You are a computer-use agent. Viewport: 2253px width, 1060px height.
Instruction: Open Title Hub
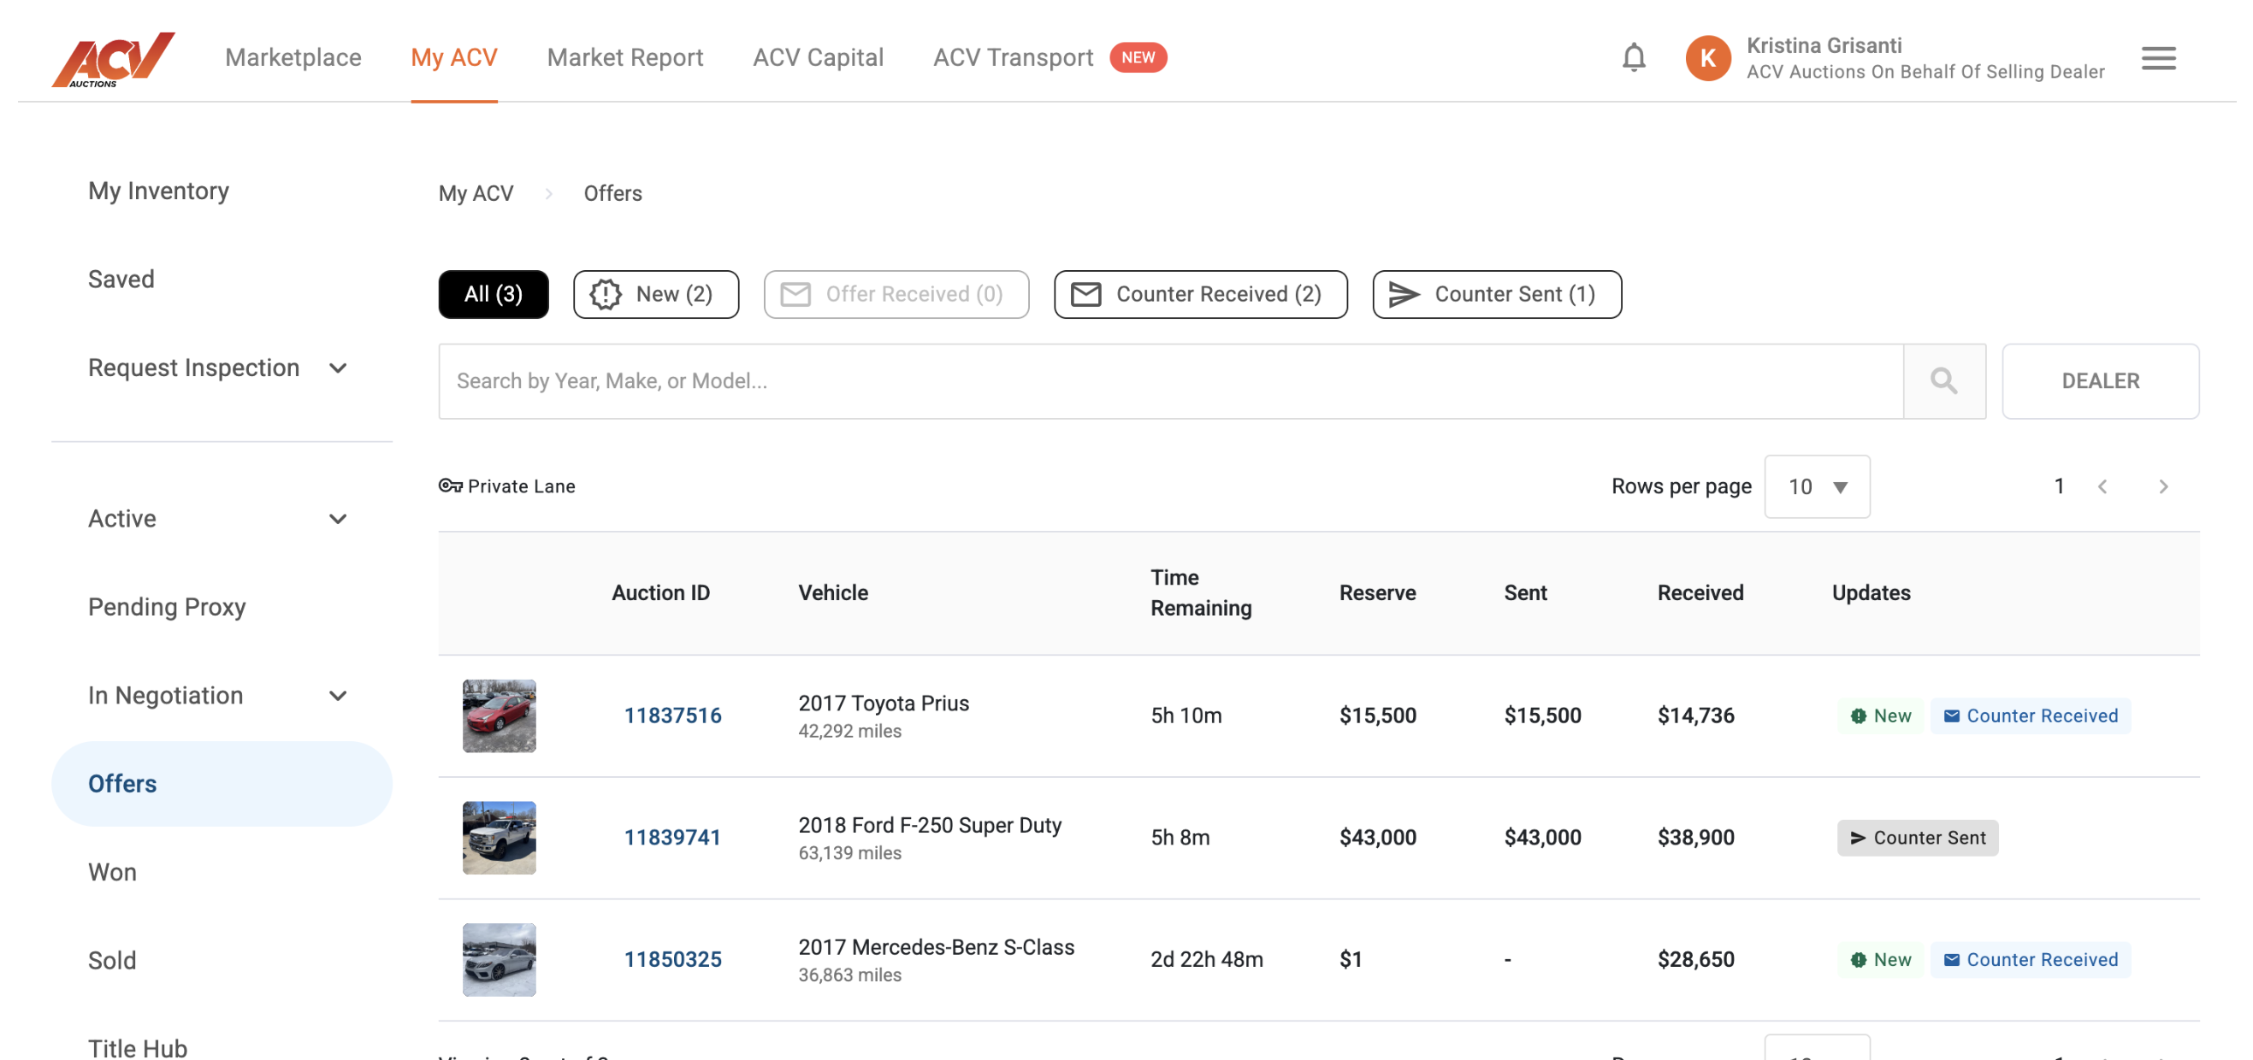pos(138,1047)
